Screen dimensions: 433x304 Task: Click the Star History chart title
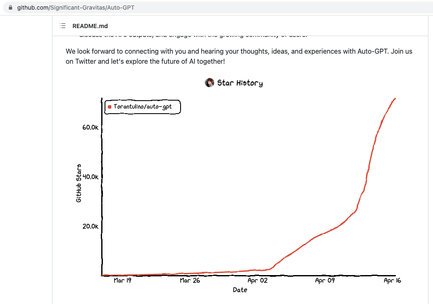pyautogui.click(x=240, y=83)
